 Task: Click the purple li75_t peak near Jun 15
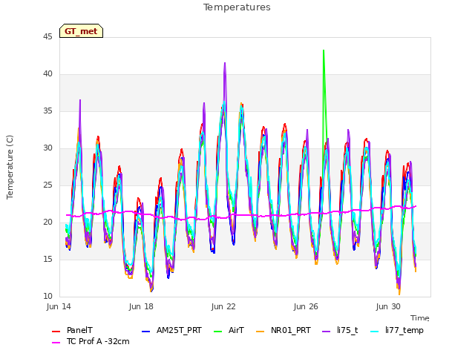click(80, 100)
